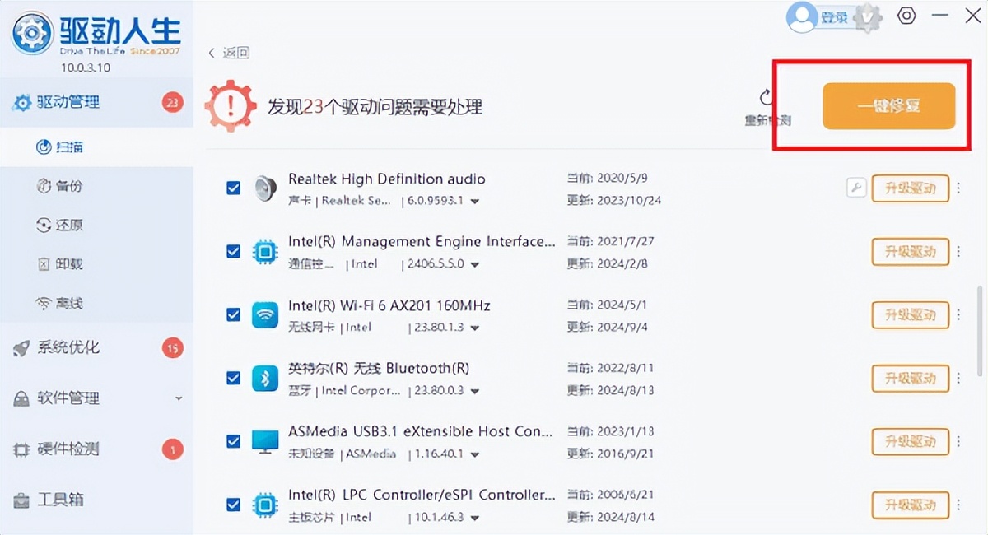Expand the 软件管理 sidebar section
The width and height of the screenshot is (988, 535).
point(96,398)
